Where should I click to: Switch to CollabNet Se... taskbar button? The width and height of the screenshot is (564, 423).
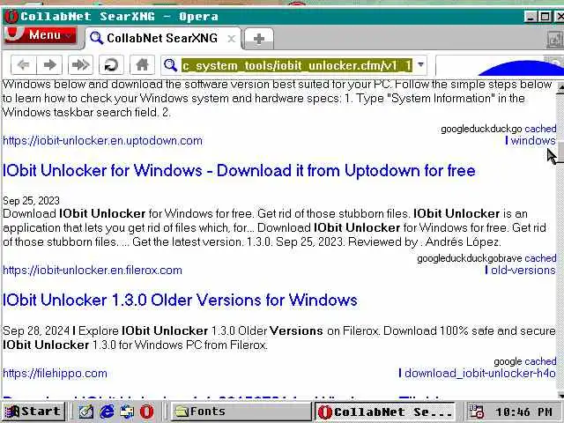(x=385, y=412)
